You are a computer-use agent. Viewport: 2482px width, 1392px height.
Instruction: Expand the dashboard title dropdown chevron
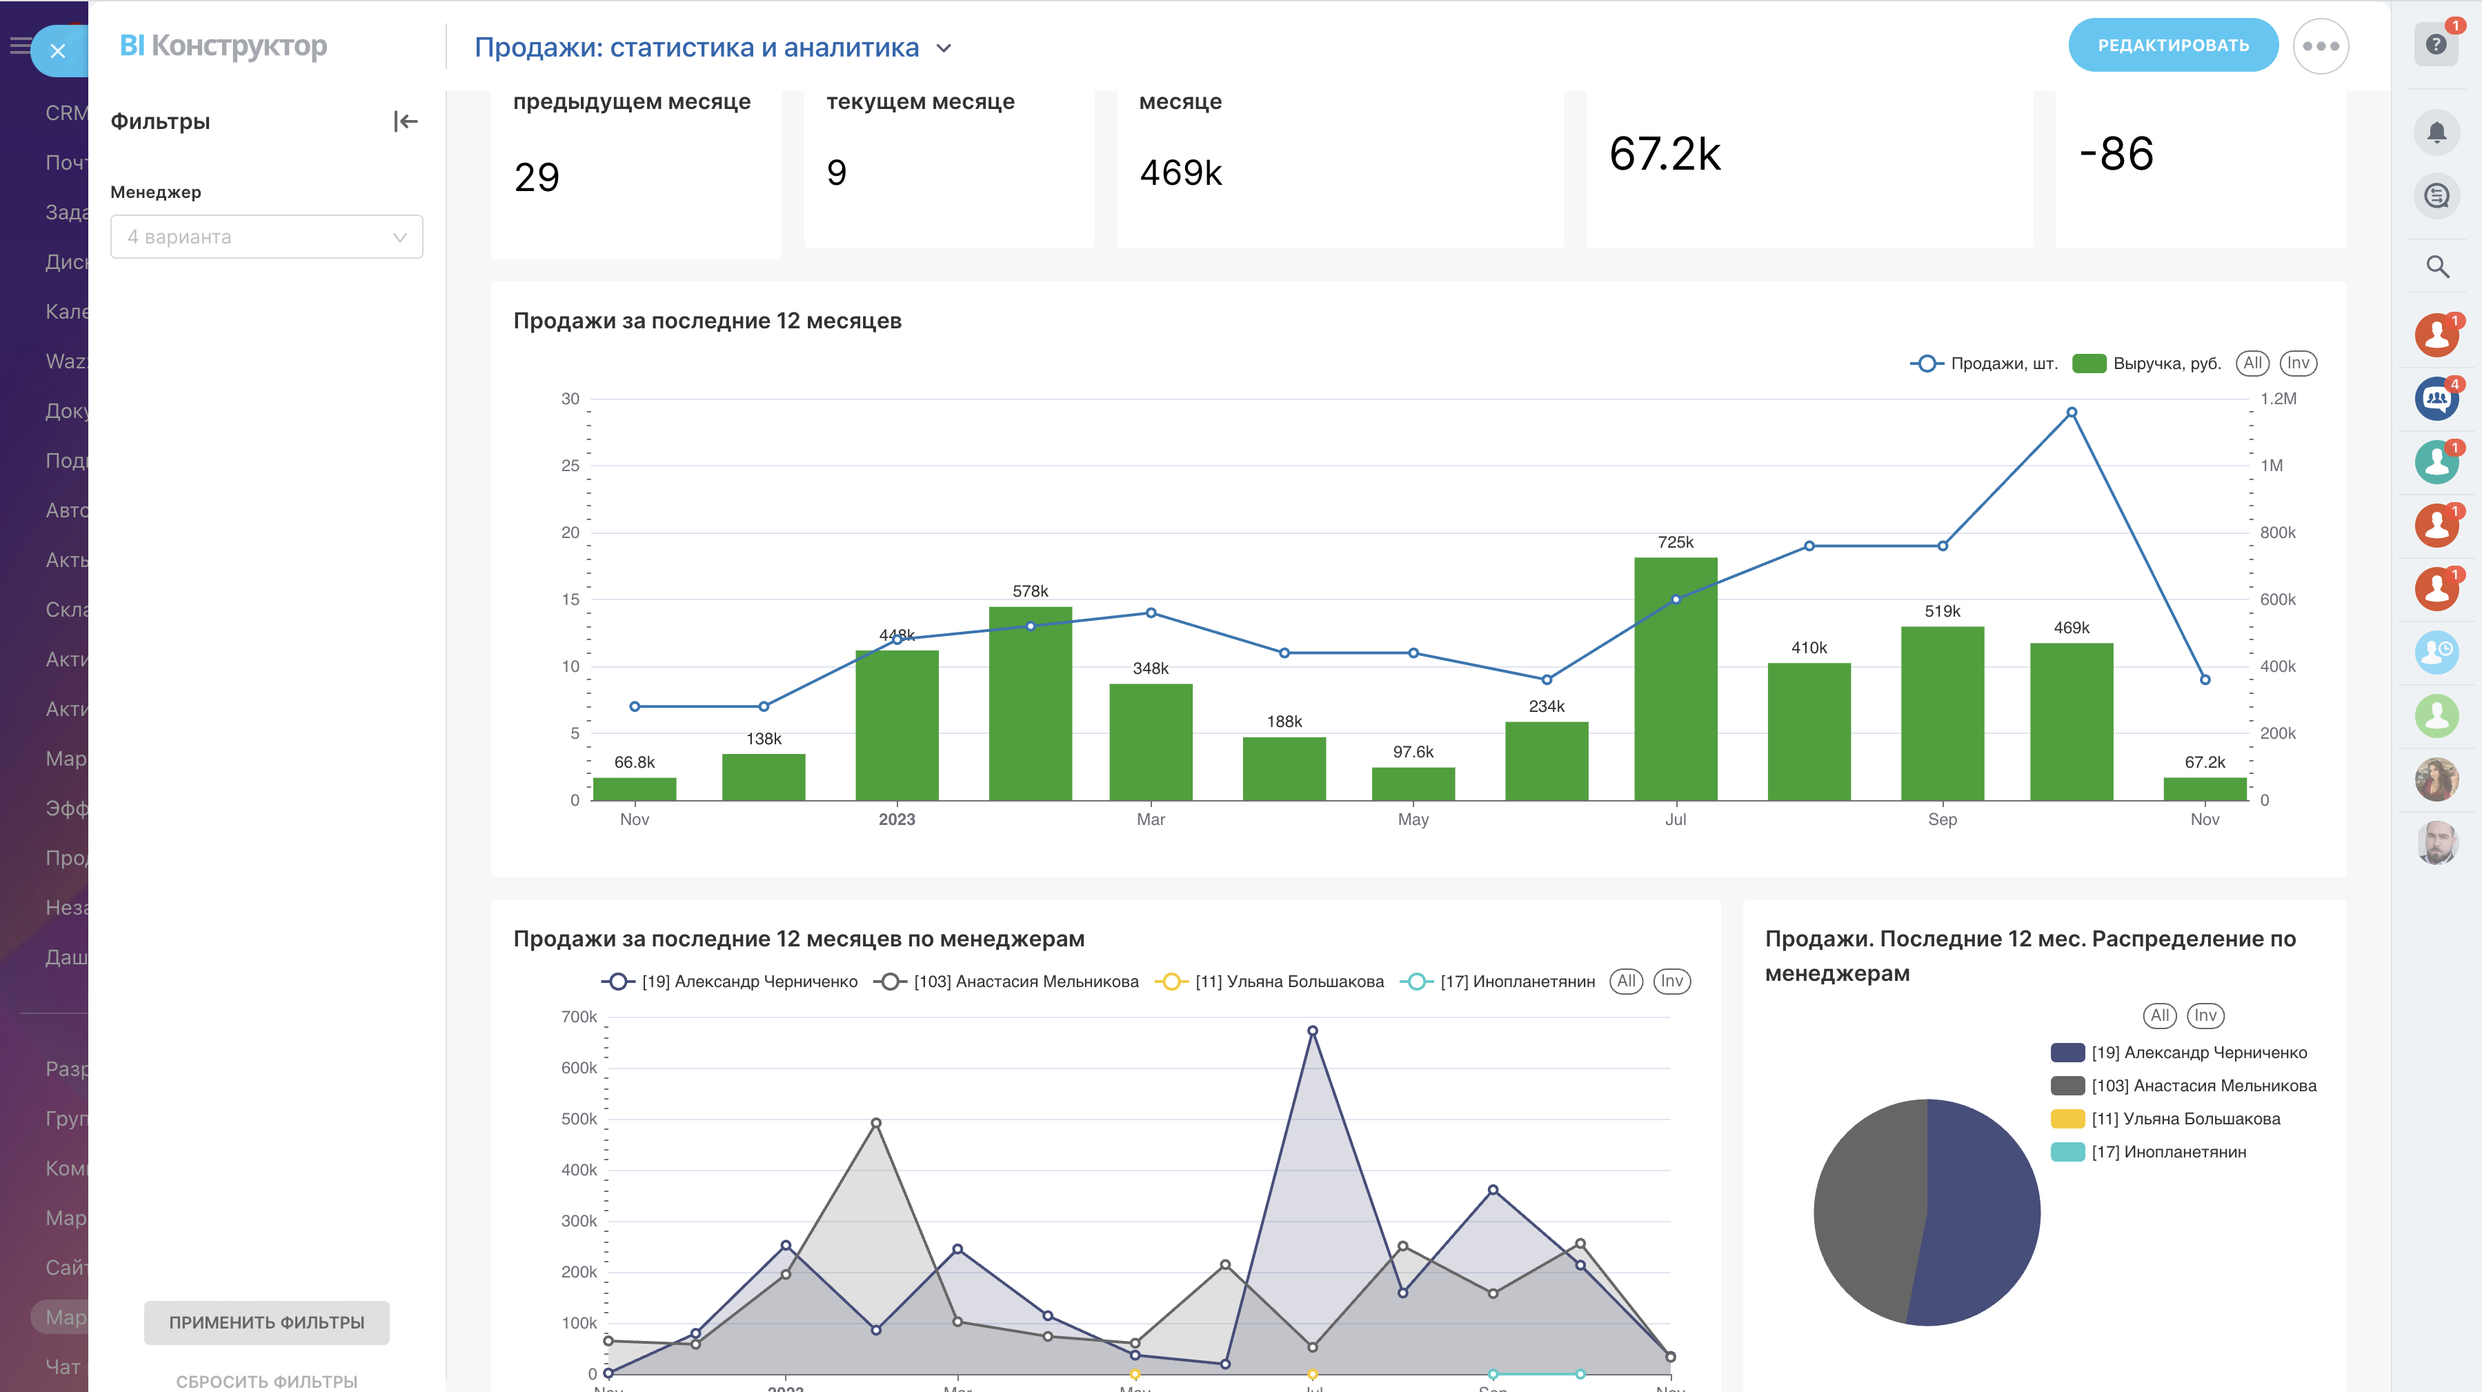coord(944,48)
